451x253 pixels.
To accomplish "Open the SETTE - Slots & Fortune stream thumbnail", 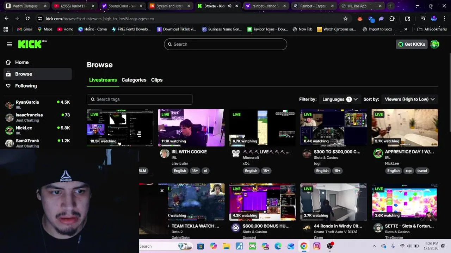I will tap(405, 202).
